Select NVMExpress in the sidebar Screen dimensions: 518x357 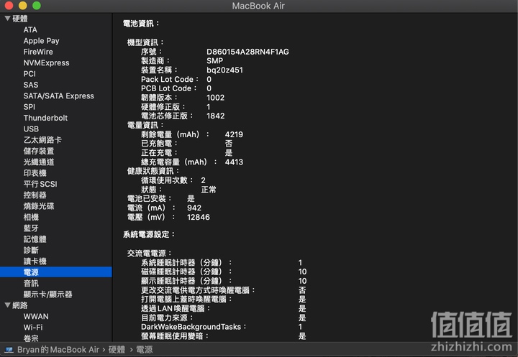46,62
